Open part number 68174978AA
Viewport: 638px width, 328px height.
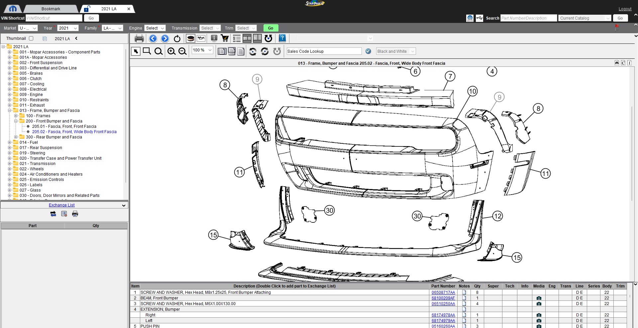(x=443, y=315)
